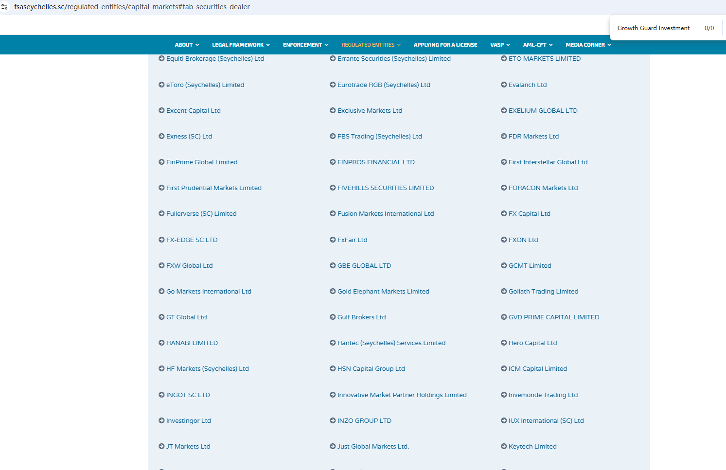
Task: Click arrow icon beside First Interstellar Global Ltd
Action: (504, 162)
